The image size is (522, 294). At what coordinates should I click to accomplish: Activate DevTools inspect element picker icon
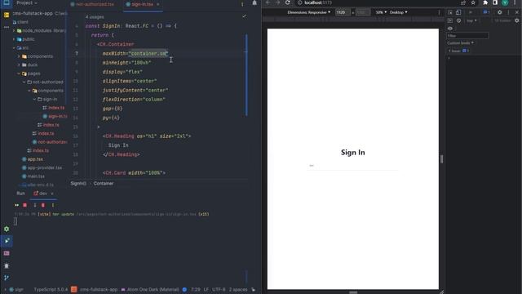pos(450,12)
